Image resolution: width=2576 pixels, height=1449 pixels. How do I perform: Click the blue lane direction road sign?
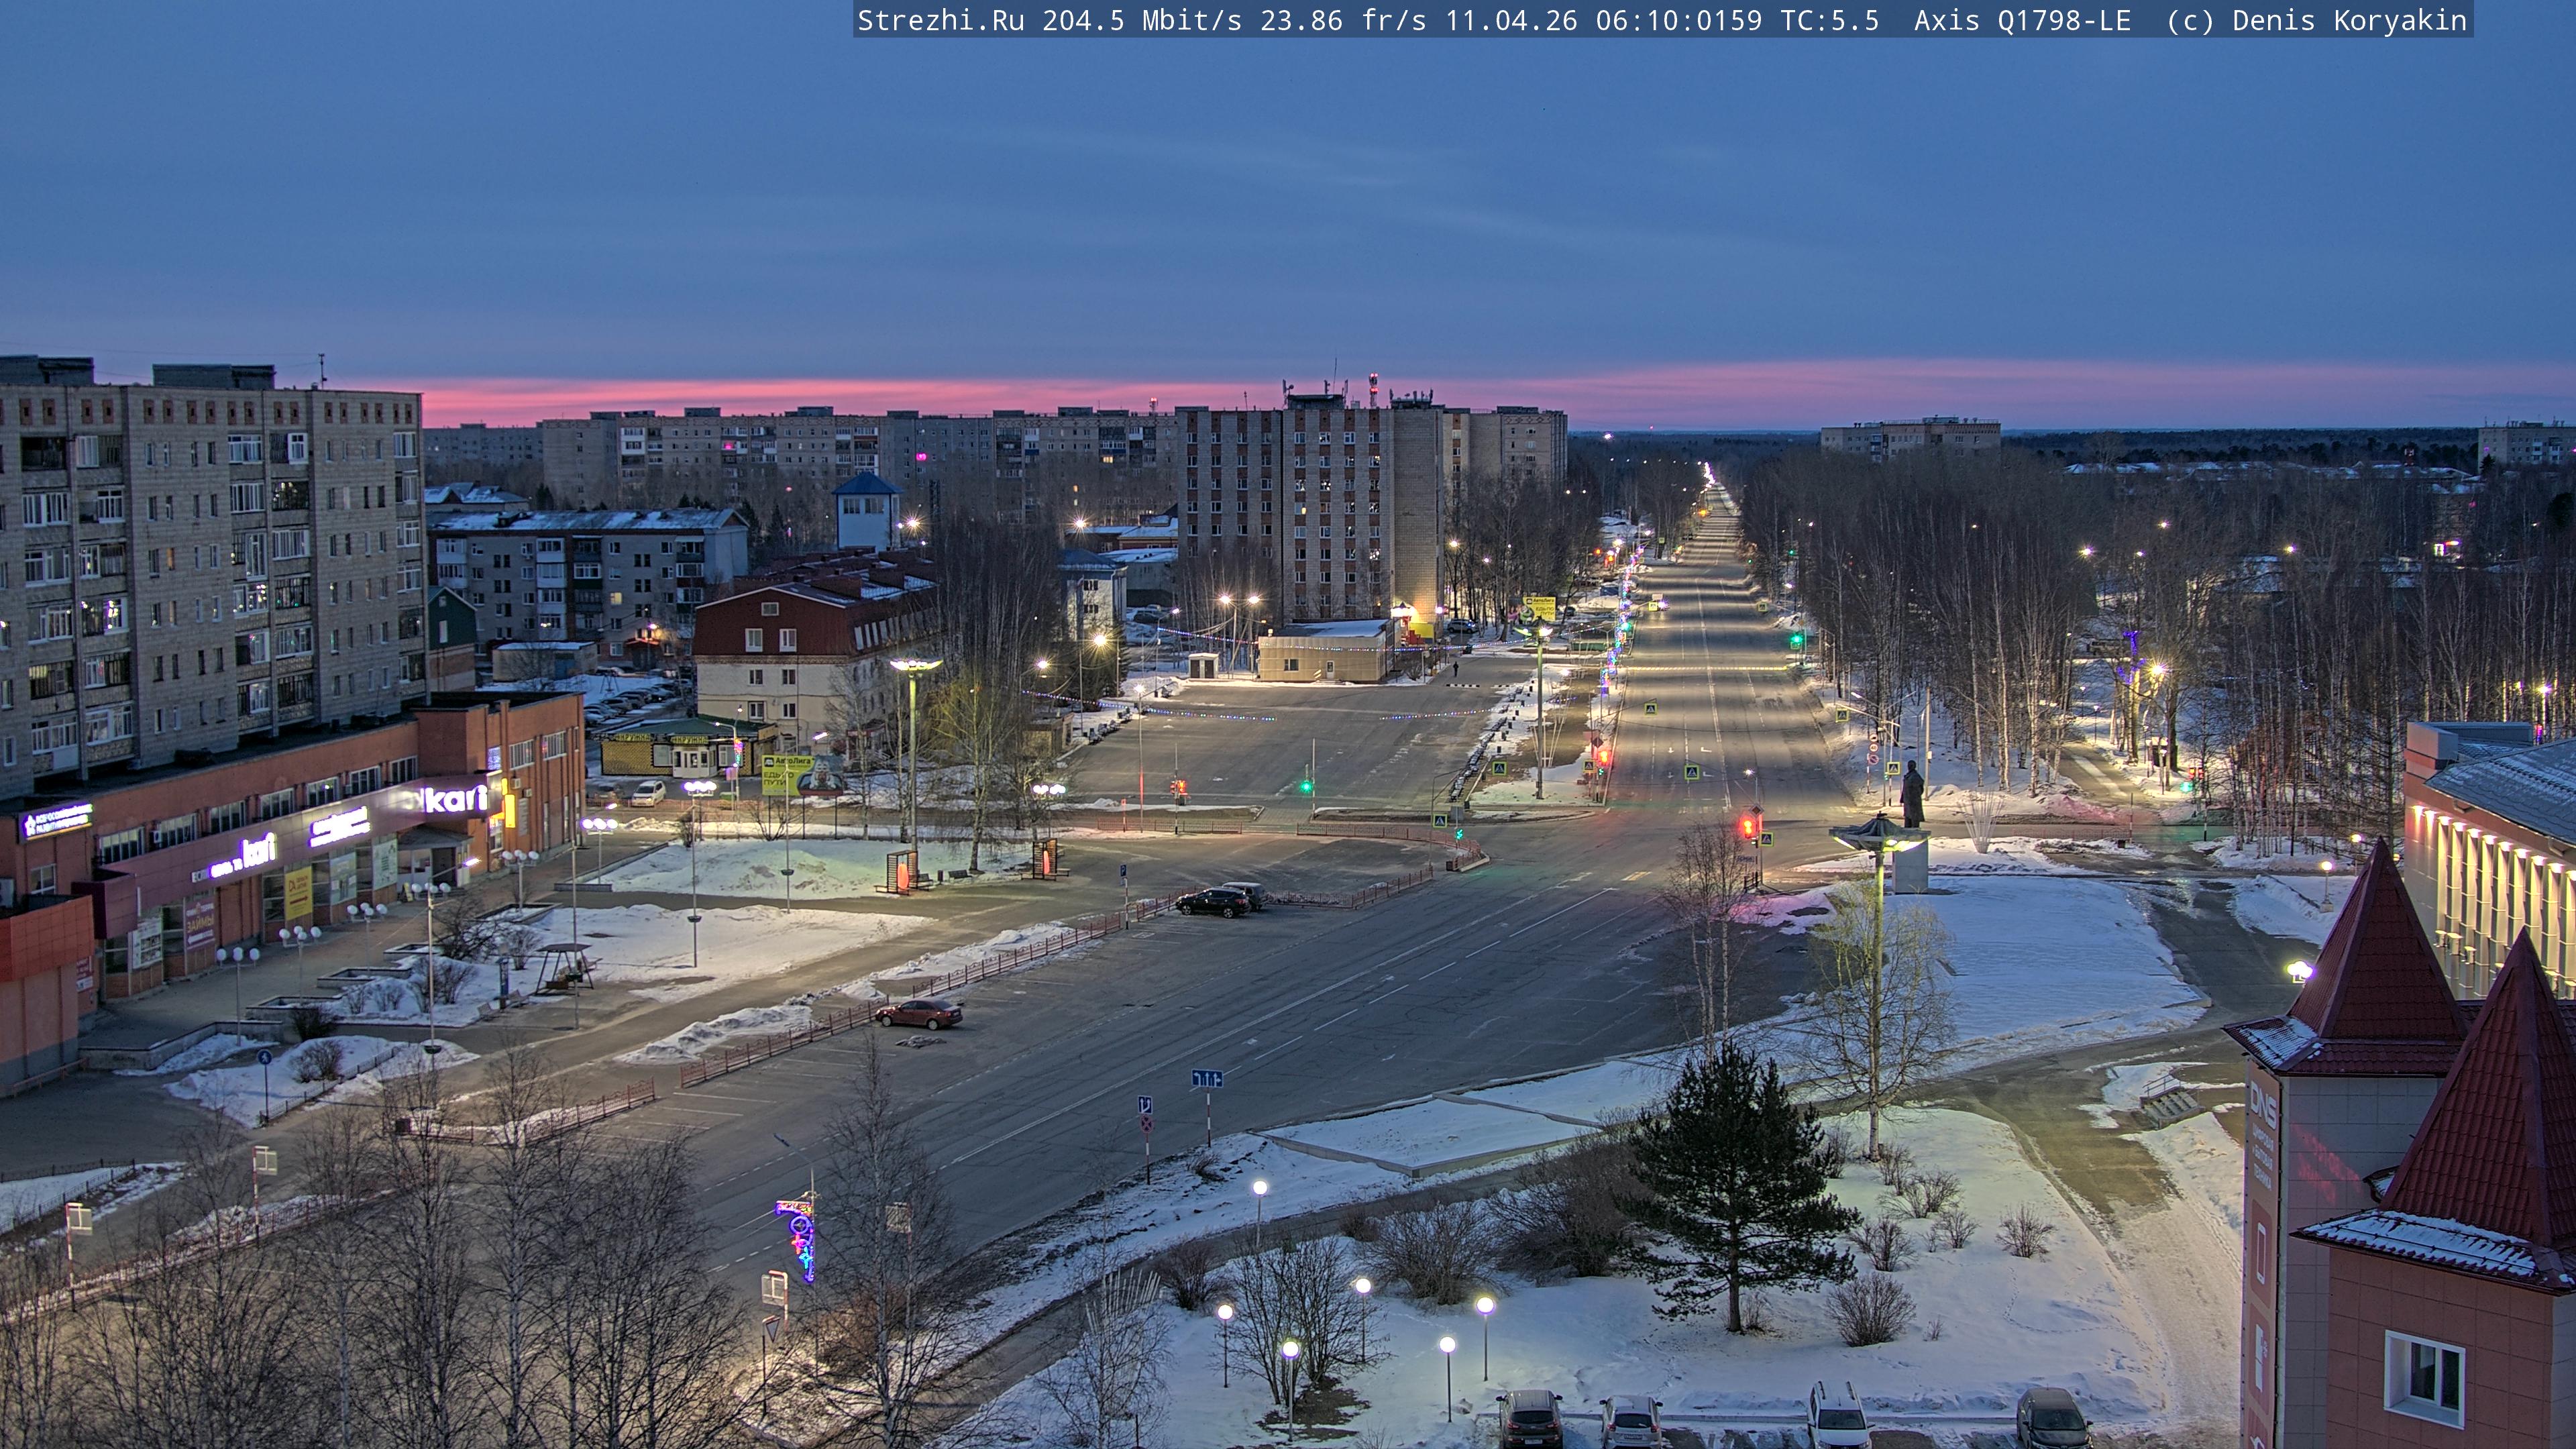click(x=1206, y=1079)
